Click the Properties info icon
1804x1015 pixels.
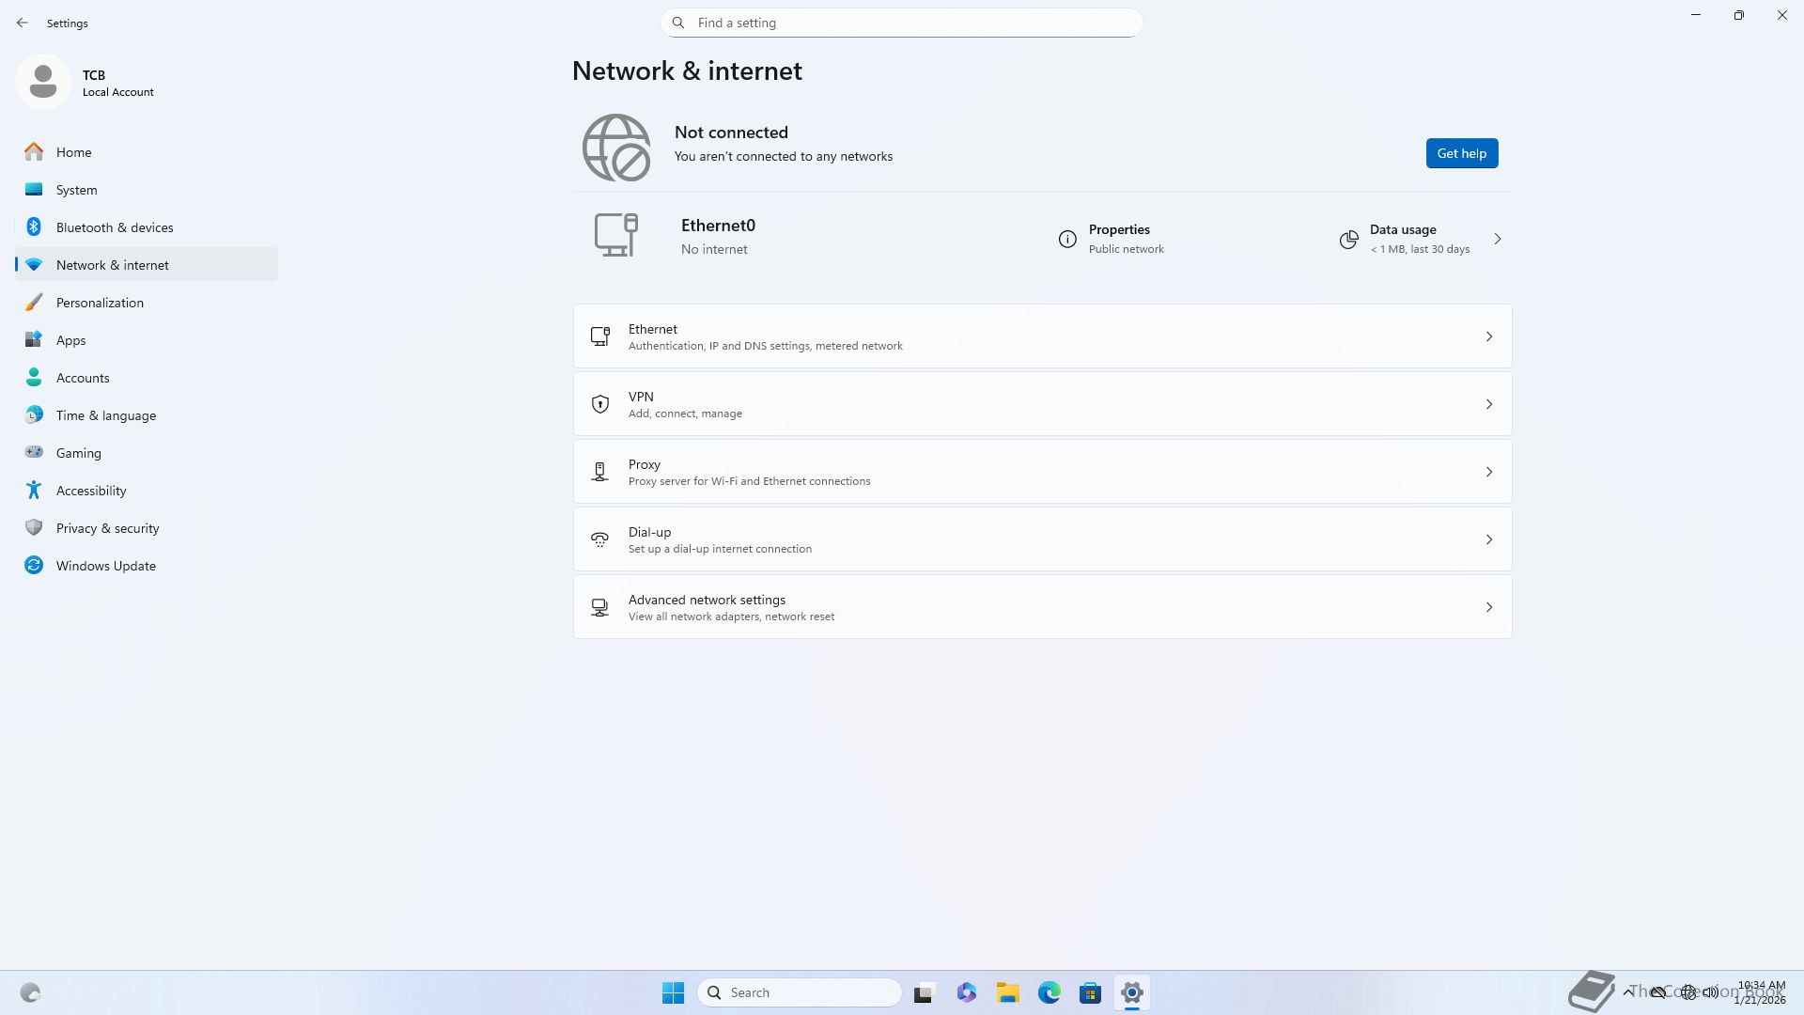point(1067,239)
